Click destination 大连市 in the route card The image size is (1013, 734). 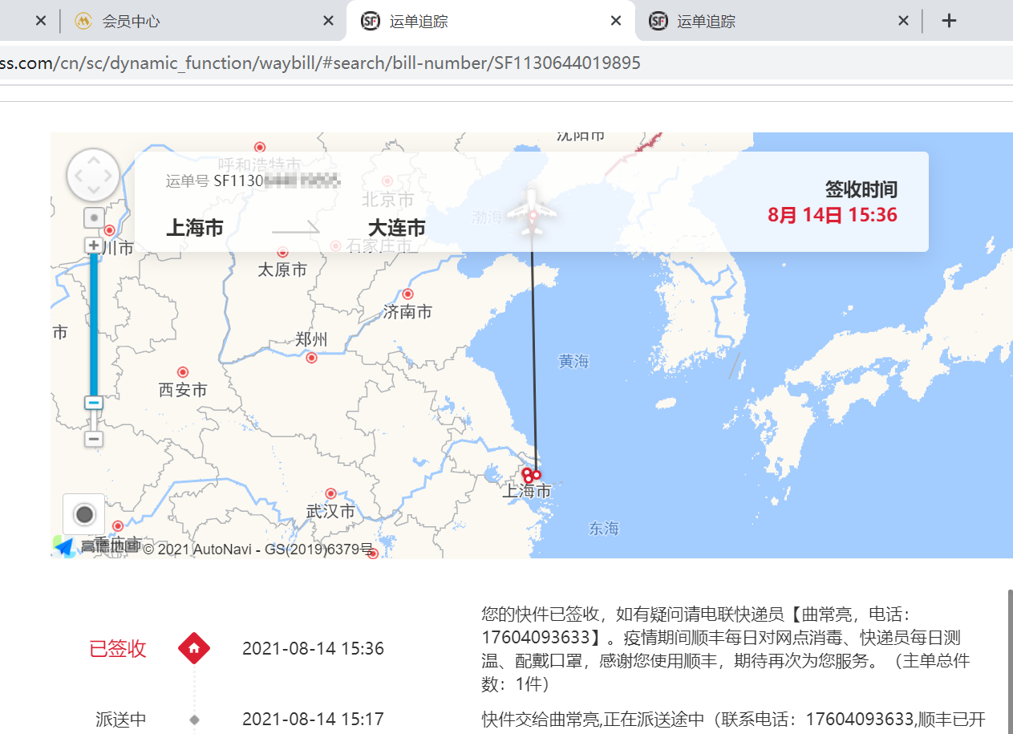pos(397,228)
